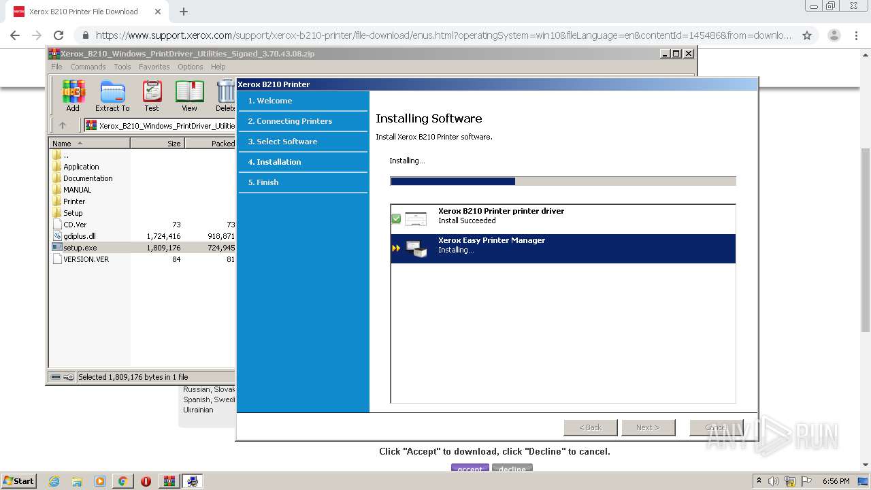
Task: Click the Extract To icon in WinRAR
Action: tap(112, 96)
